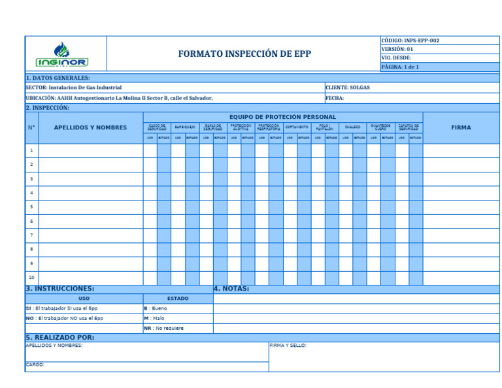This screenshot has width=502, height=388.
Task: Click the name cell in row 10
Action: coord(91,278)
